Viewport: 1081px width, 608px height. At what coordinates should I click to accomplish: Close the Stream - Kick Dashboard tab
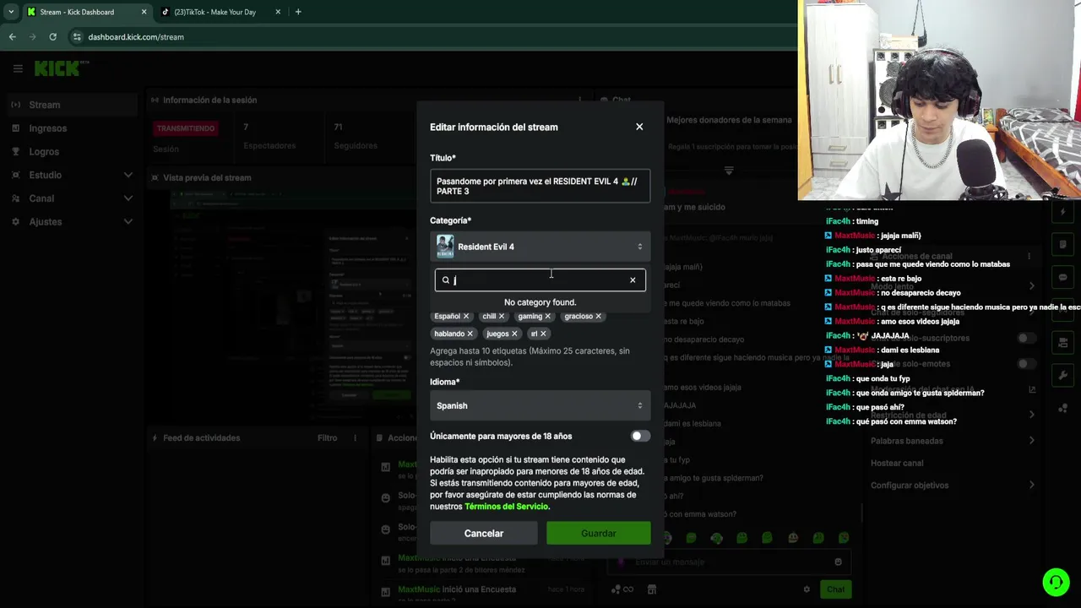(x=144, y=12)
